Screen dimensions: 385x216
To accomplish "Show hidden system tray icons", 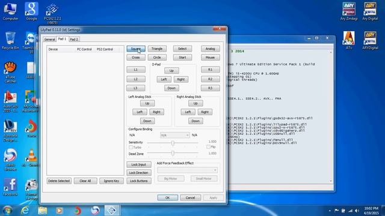I will tap(330, 211).
